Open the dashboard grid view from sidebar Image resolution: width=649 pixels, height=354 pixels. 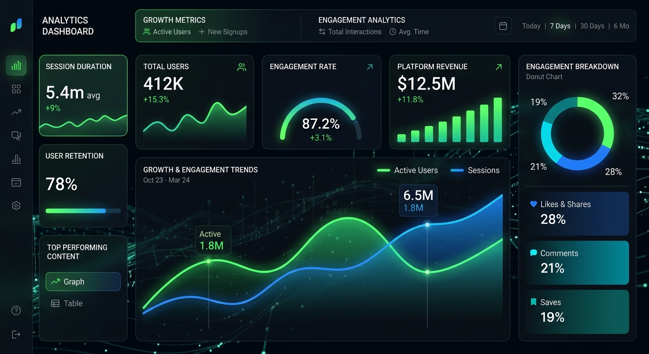click(x=16, y=88)
